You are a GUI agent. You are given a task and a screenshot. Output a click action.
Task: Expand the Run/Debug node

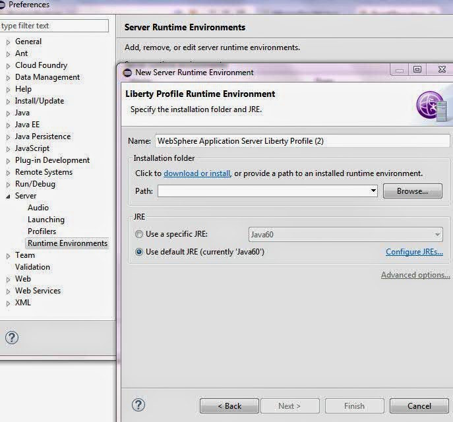click(x=8, y=185)
